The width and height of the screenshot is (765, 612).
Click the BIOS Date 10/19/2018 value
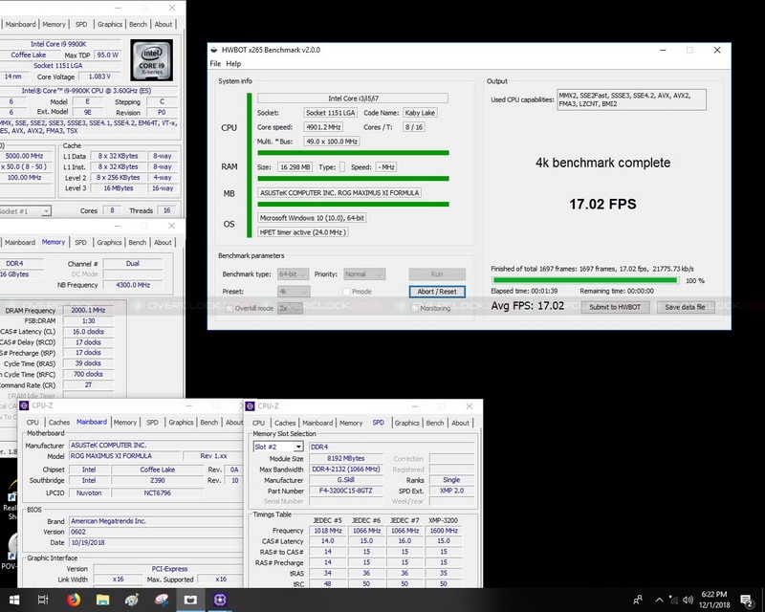pyautogui.click(x=155, y=543)
